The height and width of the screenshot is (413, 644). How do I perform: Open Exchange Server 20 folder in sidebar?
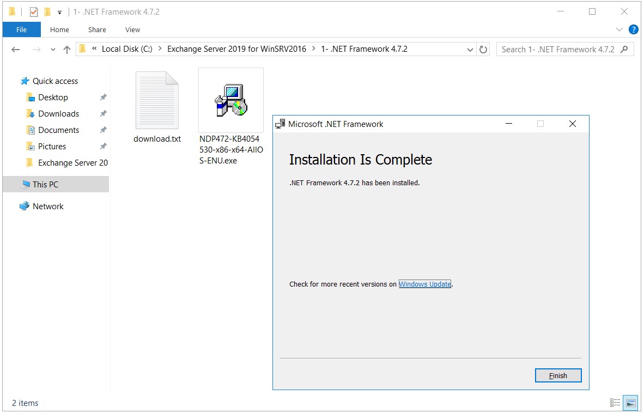72,163
